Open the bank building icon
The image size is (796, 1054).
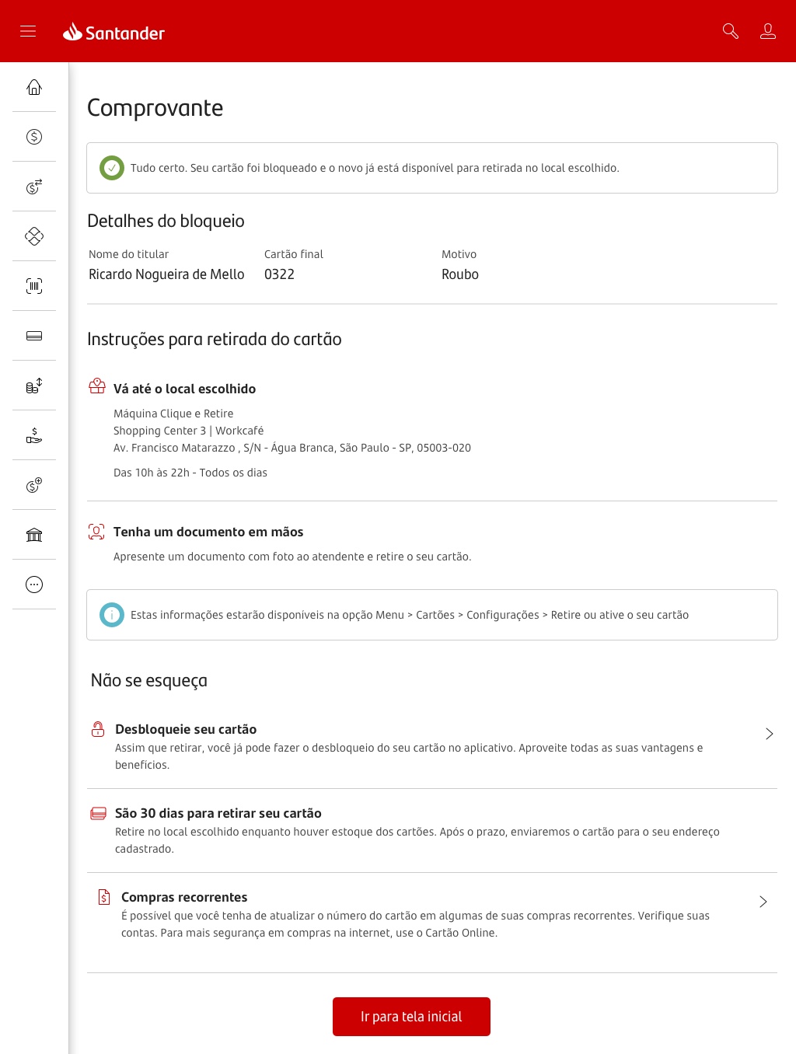tap(34, 535)
